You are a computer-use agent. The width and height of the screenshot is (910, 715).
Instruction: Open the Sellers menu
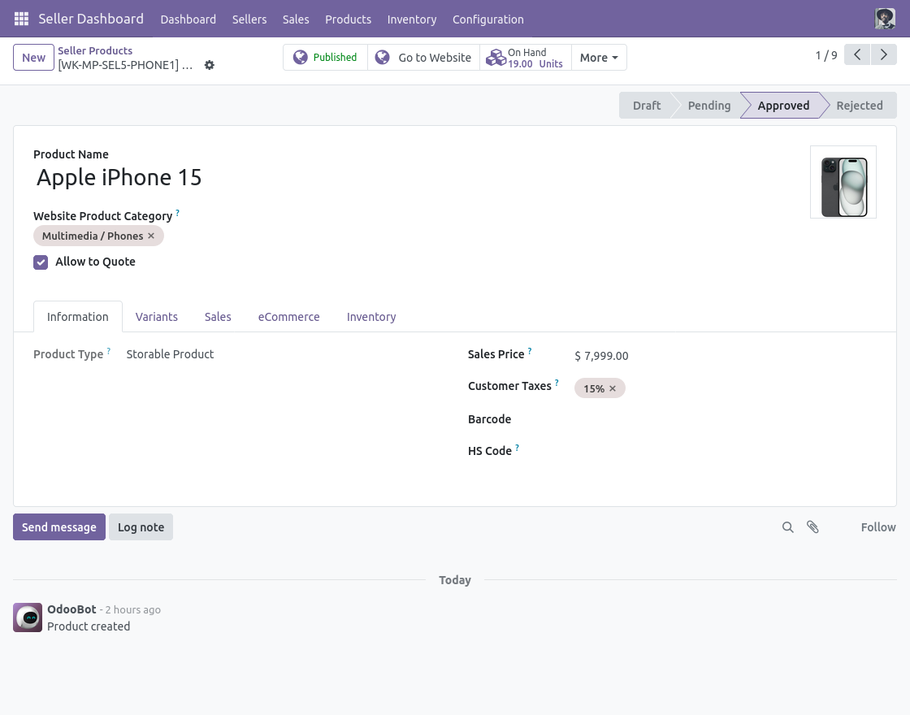point(249,19)
